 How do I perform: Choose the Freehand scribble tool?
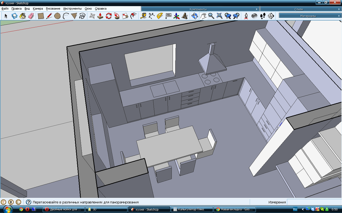(82, 16)
